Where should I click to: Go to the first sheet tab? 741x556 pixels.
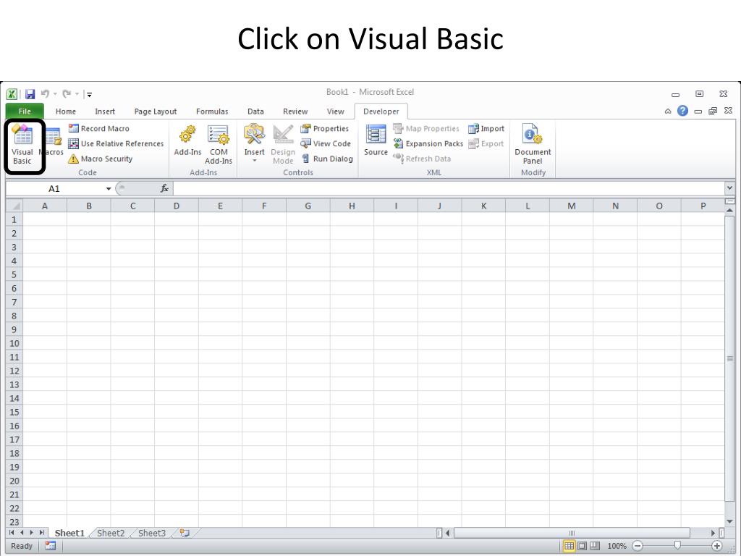12,533
